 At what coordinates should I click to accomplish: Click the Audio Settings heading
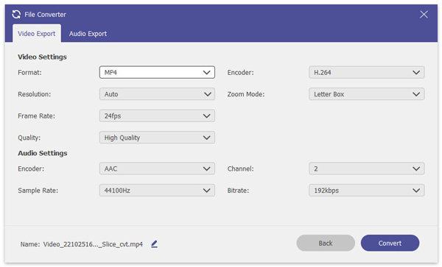pyautogui.click(x=43, y=153)
